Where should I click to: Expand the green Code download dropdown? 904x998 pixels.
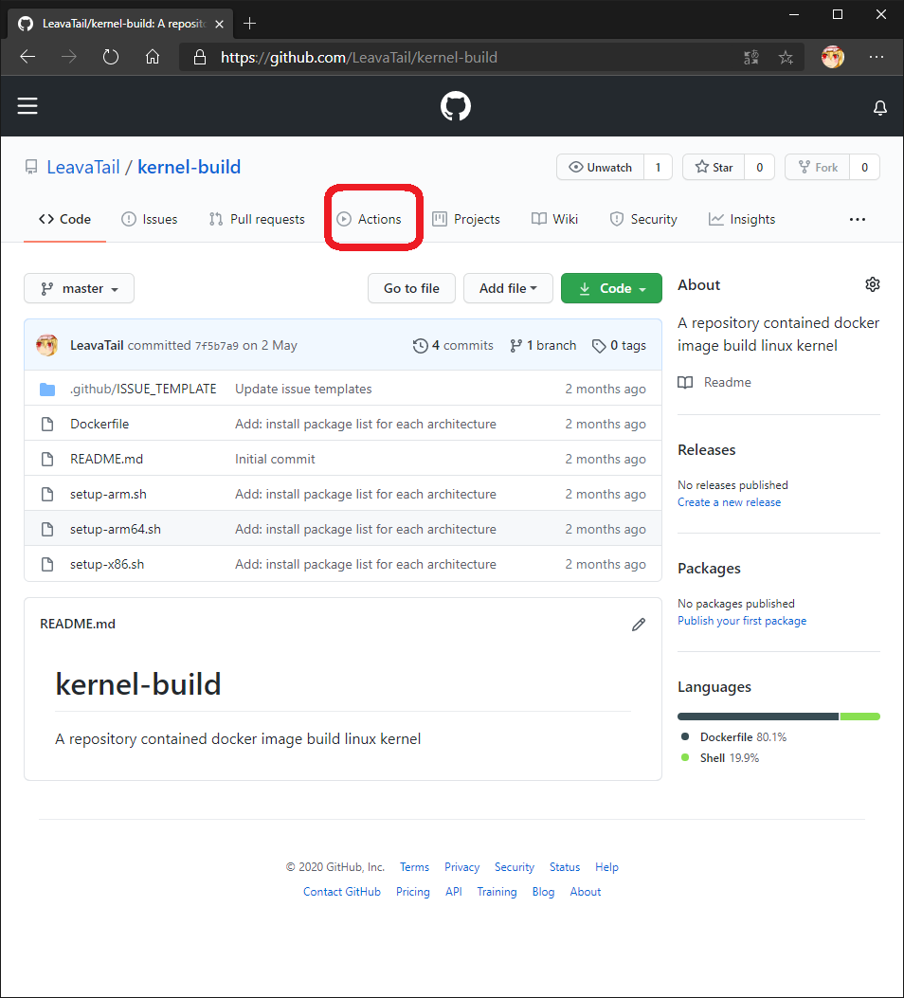click(611, 288)
